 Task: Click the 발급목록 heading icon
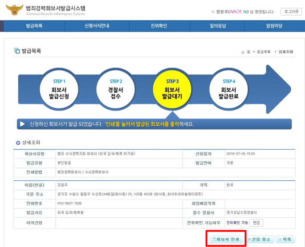pyautogui.click(x=17, y=51)
